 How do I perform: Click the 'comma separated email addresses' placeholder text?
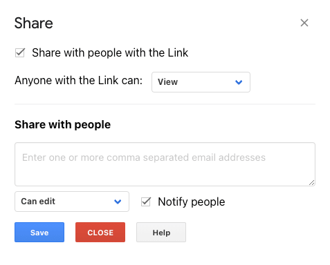point(186,157)
